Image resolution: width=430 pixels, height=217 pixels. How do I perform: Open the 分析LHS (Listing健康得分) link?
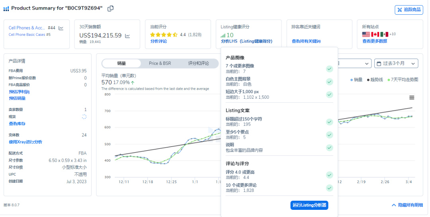pos(246,41)
